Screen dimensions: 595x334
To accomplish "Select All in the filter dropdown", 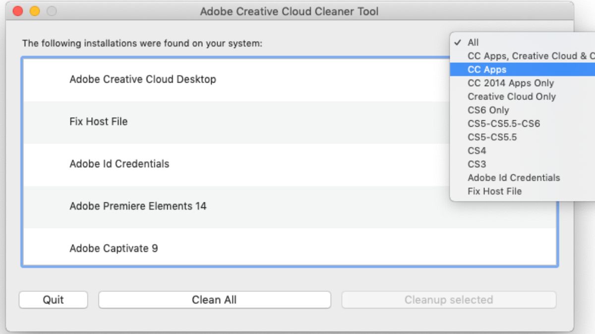I will (x=474, y=43).
